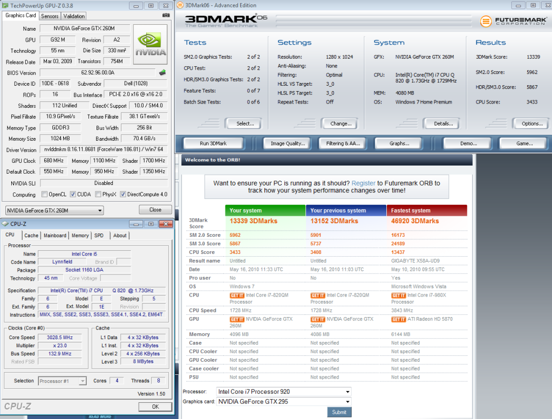Open the SPD tab in CPU-Z

point(99,235)
